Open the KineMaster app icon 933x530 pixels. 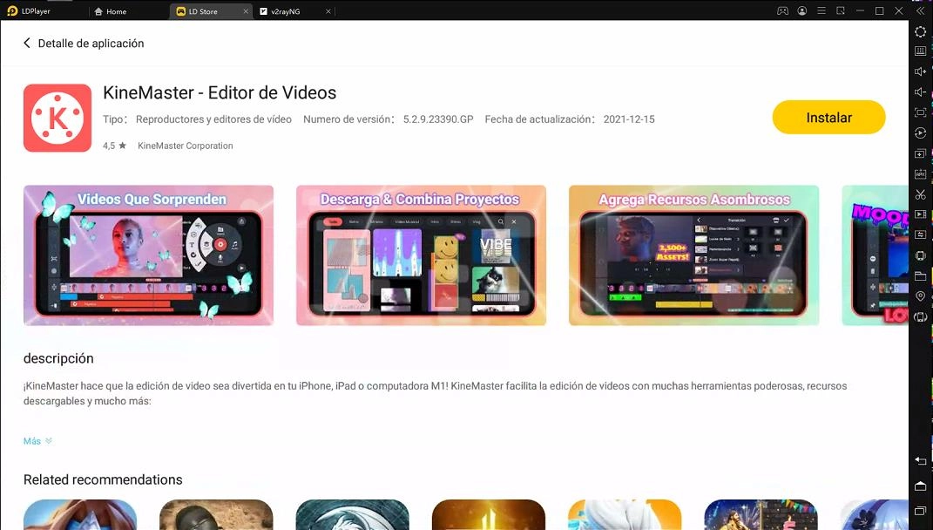(x=57, y=118)
